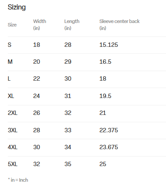This screenshot has width=166, height=183.
Task: Select the M size row label
Action: coord(10,62)
